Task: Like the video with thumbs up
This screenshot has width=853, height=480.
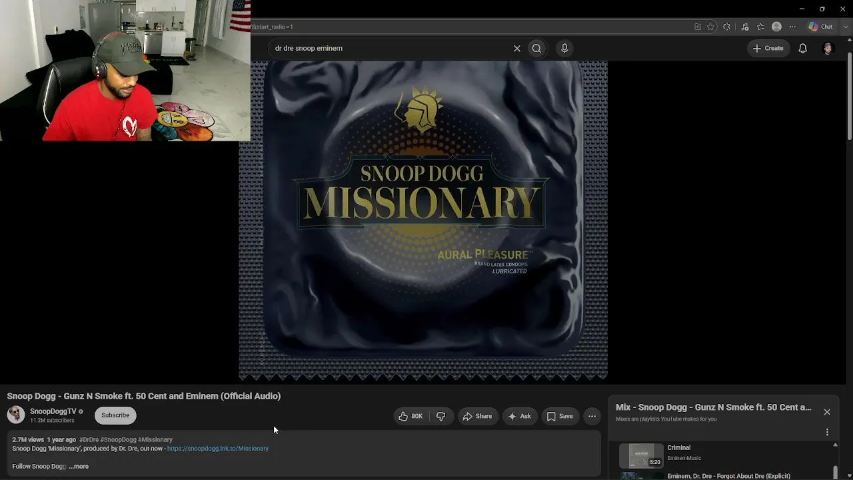Action: [x=411, y=416]
